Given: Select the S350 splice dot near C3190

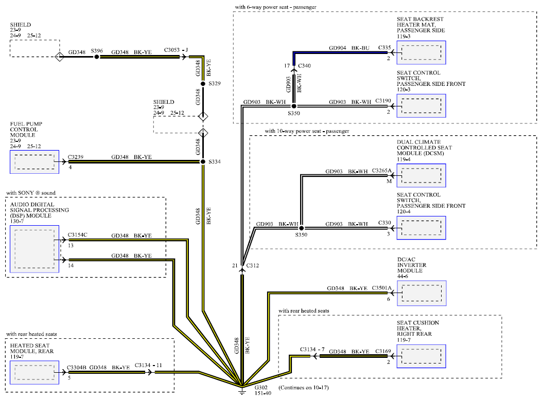Looking at the screenshot, I should [294, 106].
